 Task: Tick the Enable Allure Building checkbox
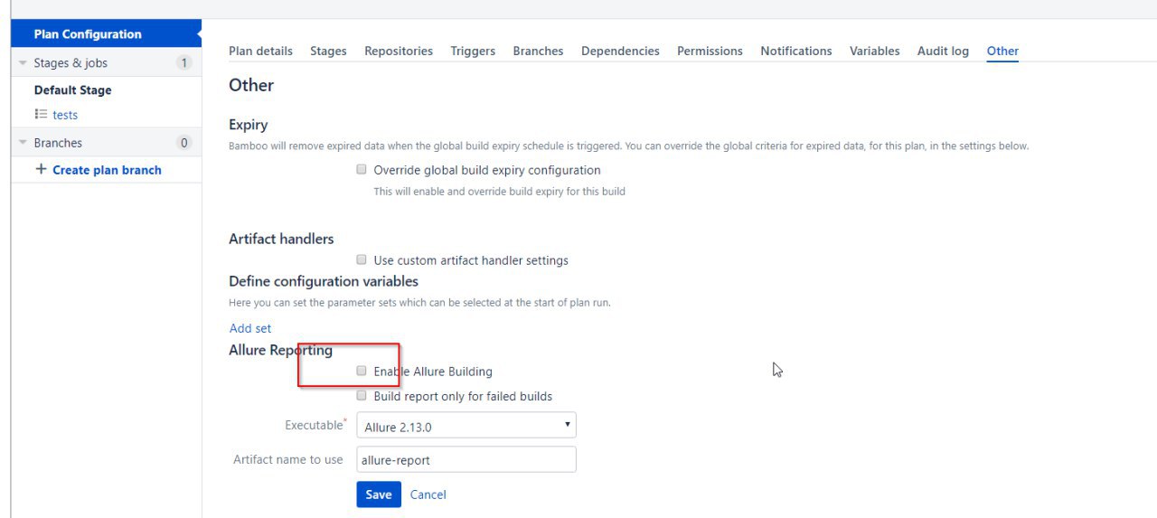(x=362, y=371)
